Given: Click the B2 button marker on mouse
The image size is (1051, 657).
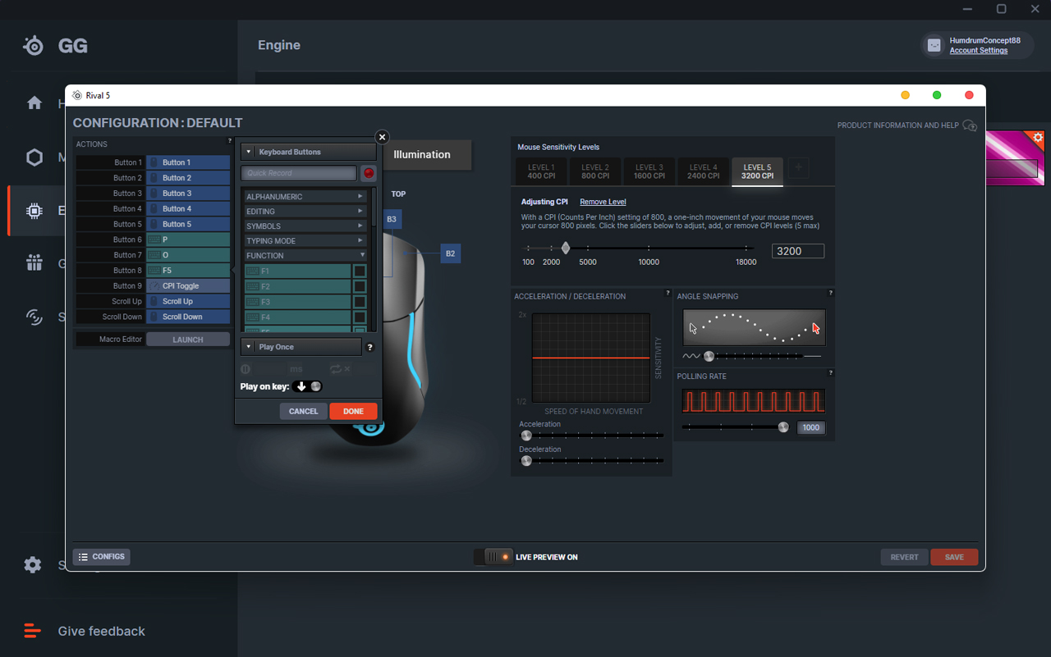Looking at the screenshot, I should (x=450, y=253).
